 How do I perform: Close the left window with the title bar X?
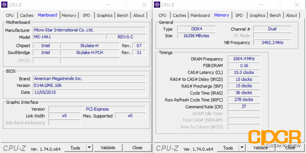coord(144,5)
